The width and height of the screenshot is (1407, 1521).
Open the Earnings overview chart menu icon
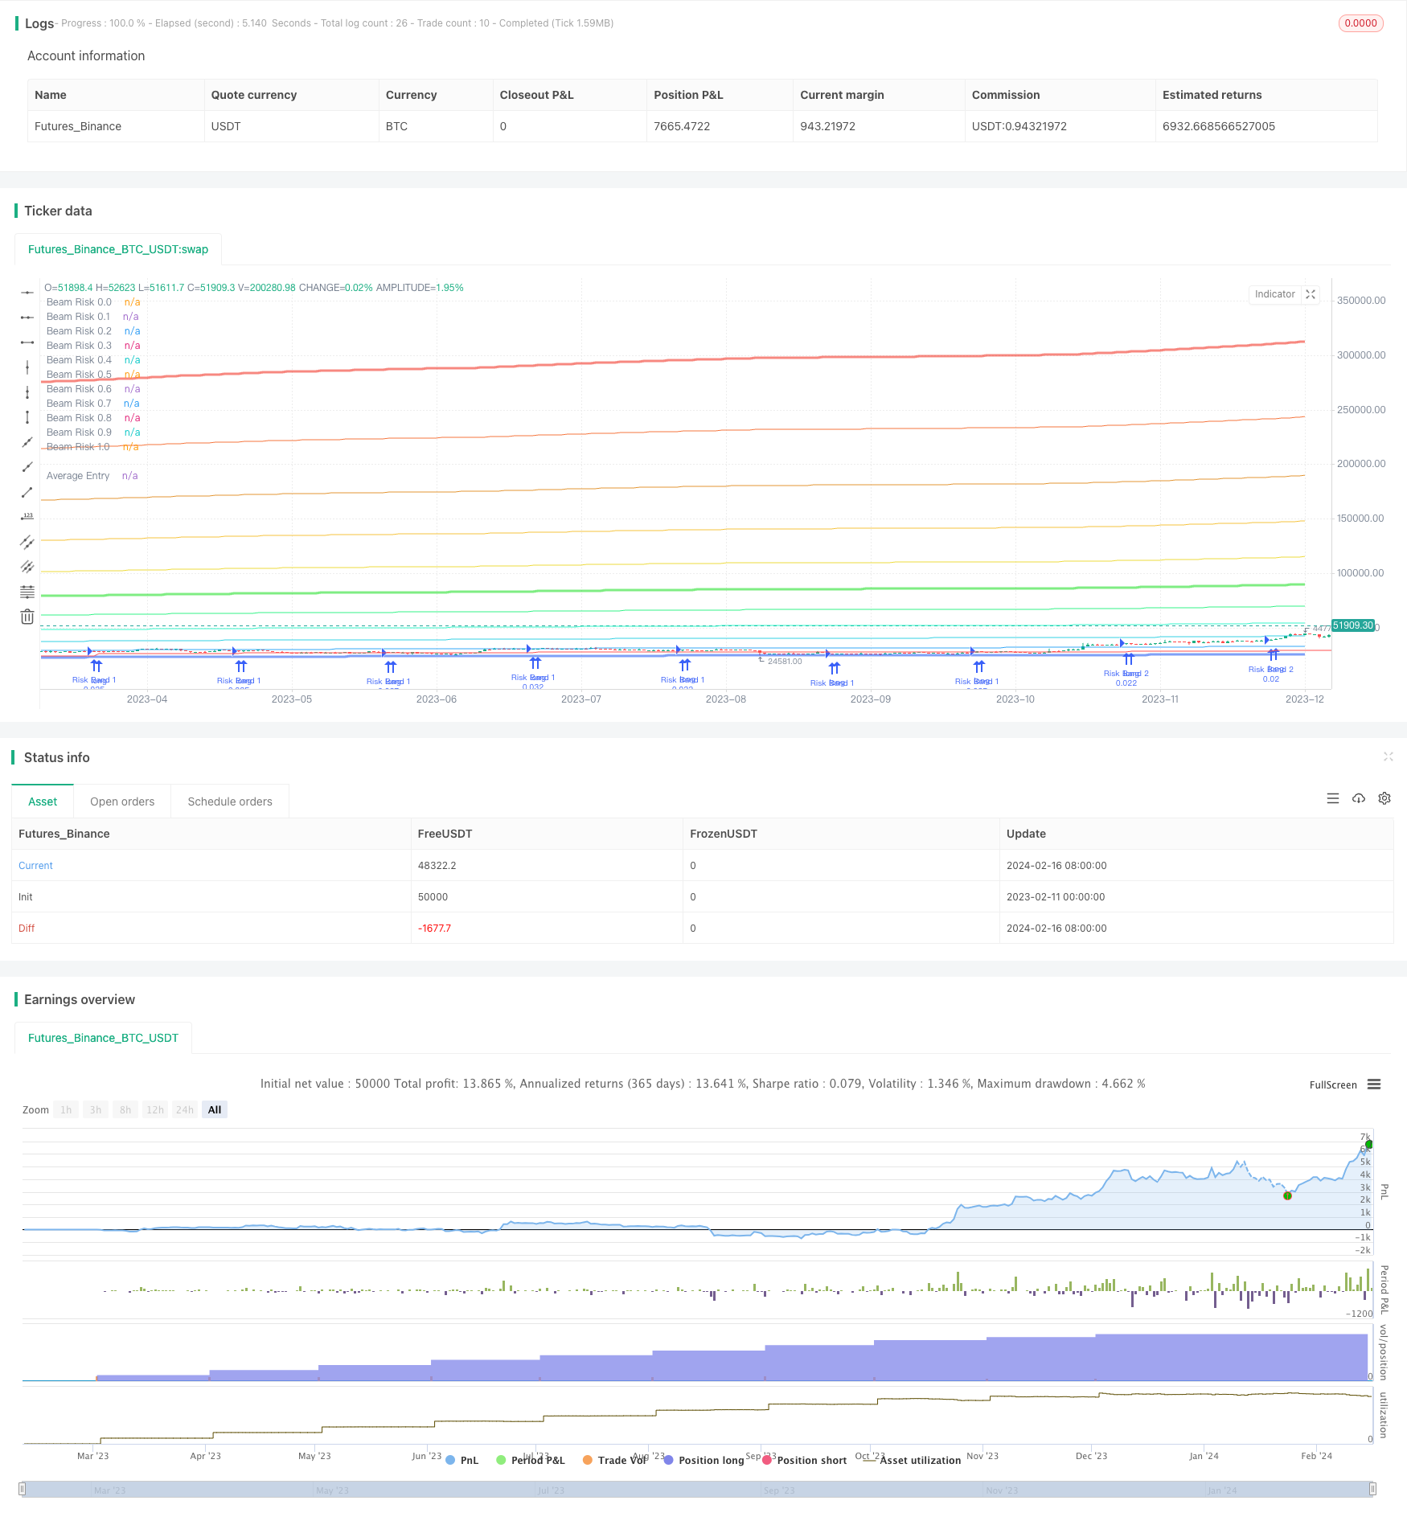1372,1084
